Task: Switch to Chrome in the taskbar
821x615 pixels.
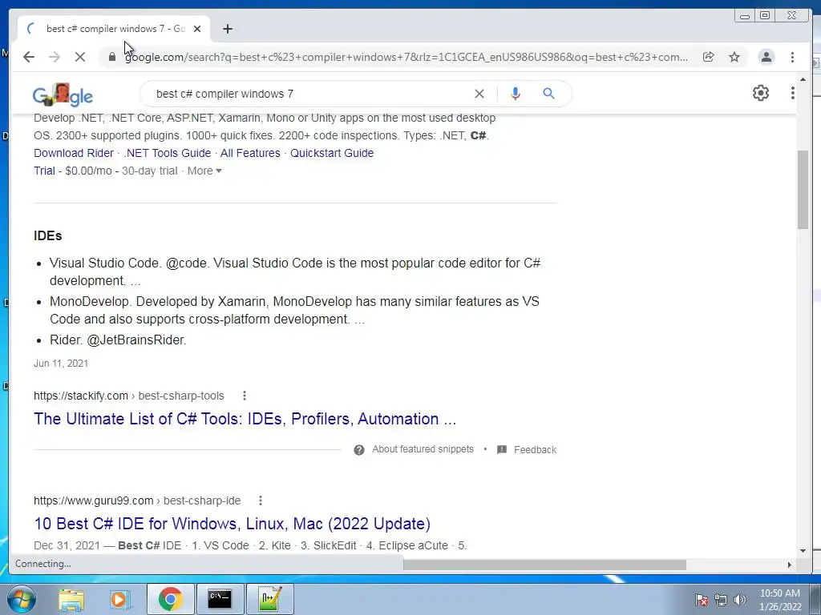Action: (x=170, y=599)
